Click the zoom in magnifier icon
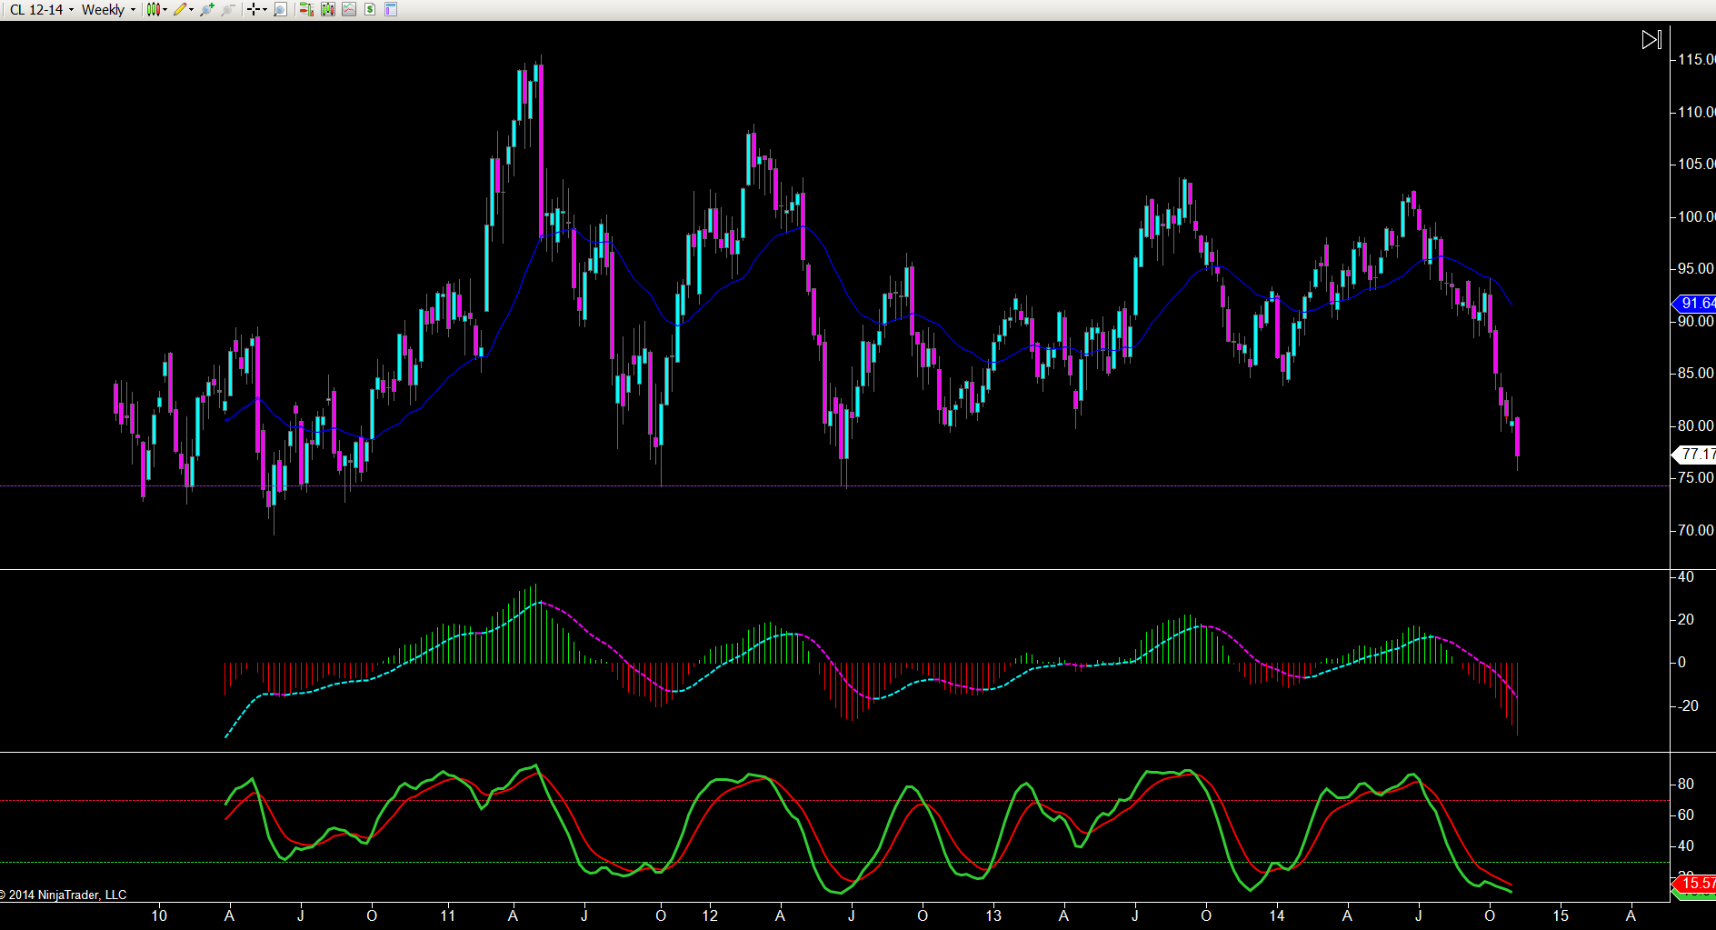Viewport: 1716px width, 930px height. coord(207,9)
